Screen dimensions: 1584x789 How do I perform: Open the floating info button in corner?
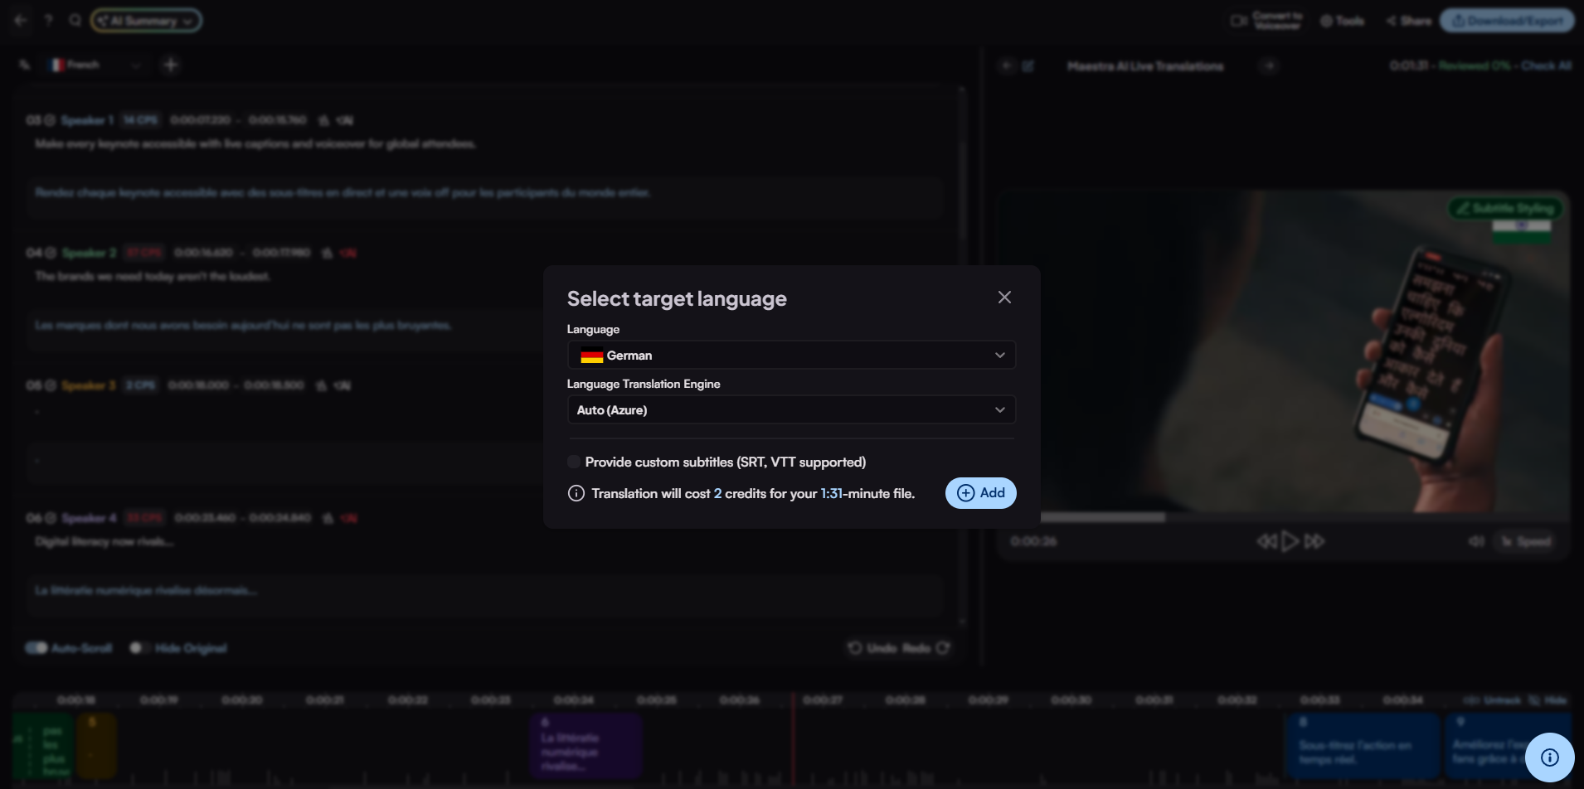(x=1549, y=757)
